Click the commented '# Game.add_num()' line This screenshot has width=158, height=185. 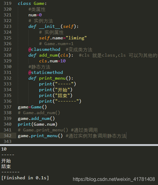coord(39,113)
